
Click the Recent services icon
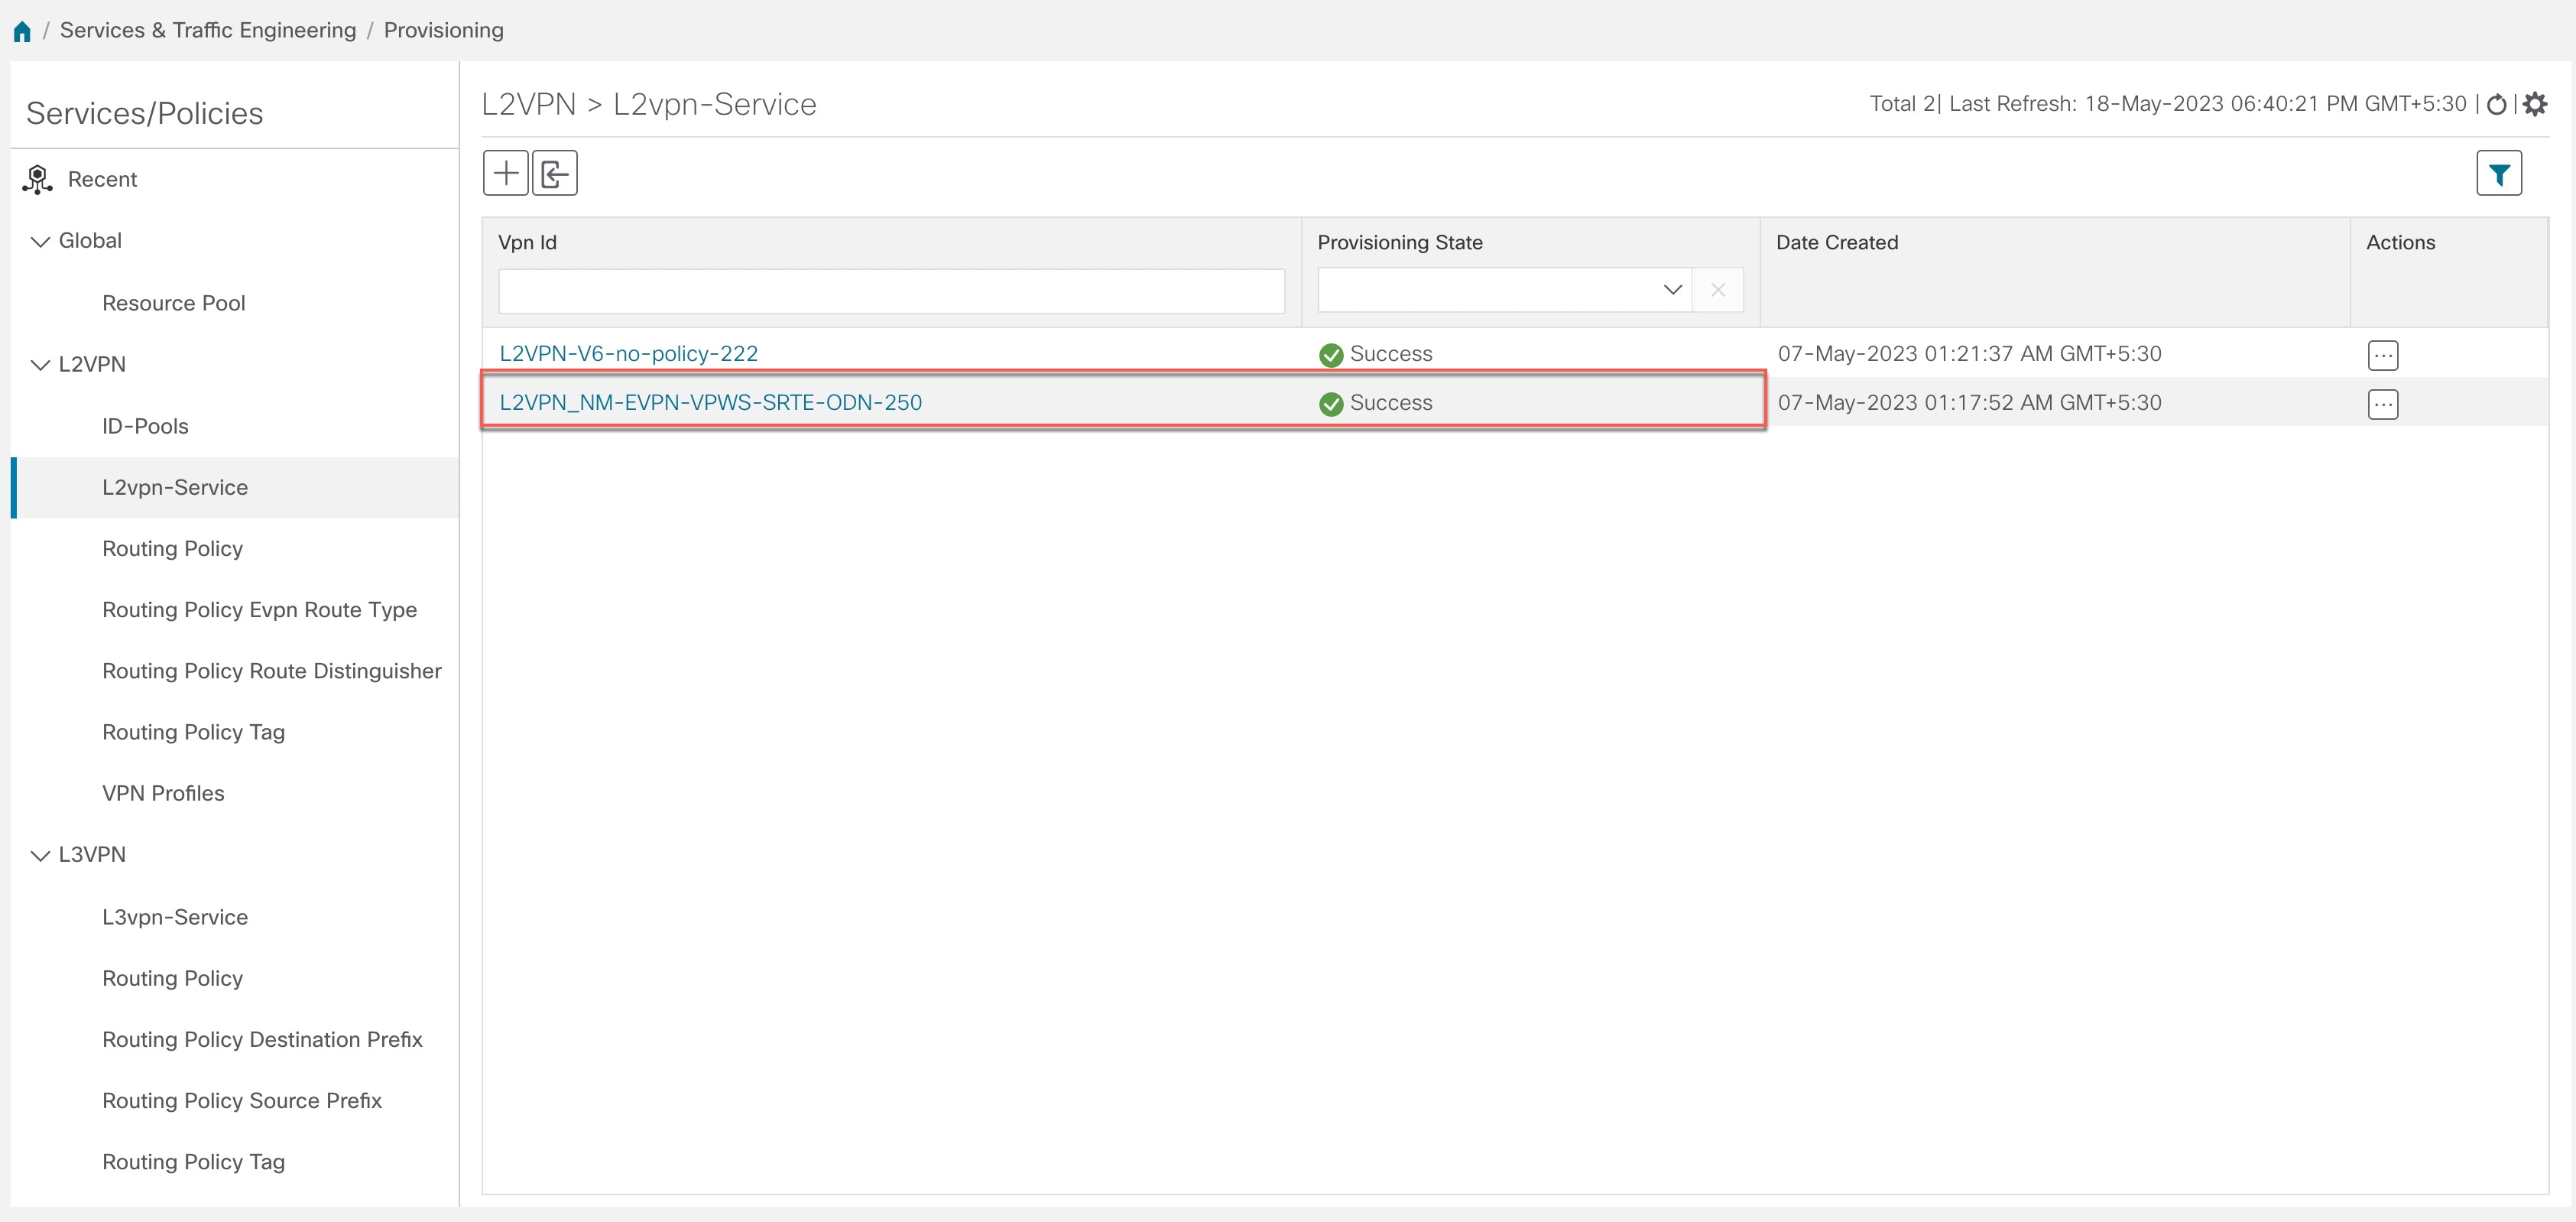(x=37, y=178)
